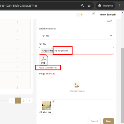Save the form with Save button
The image size is (124, 124).
pos(108,121)
